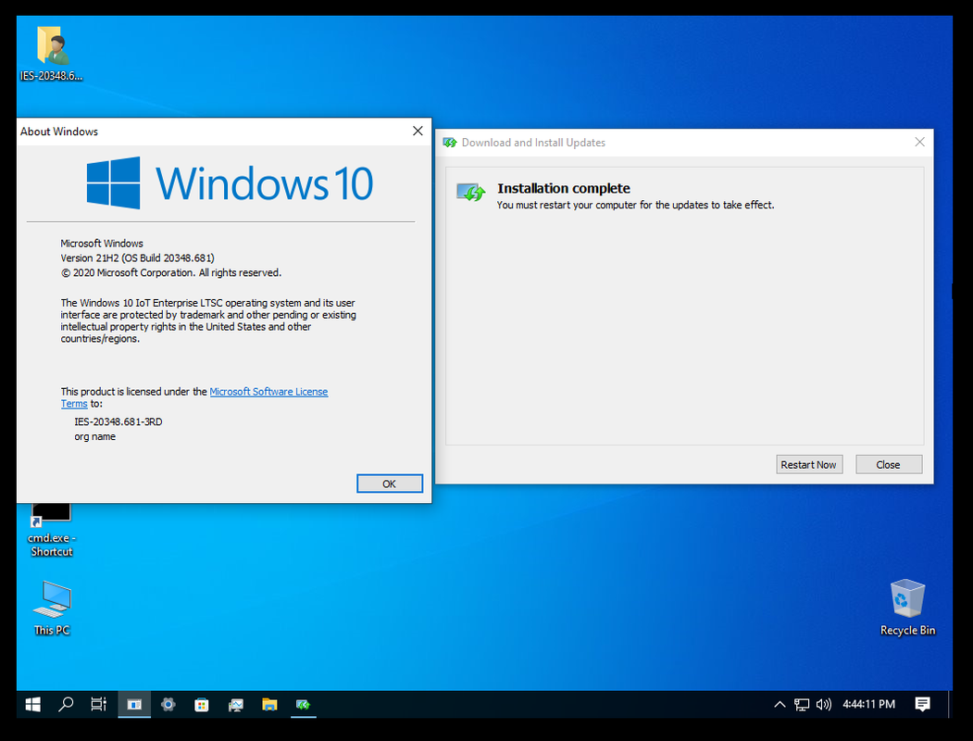
Task: Show hidden tray icons chevron
Action: pos(780,704)
